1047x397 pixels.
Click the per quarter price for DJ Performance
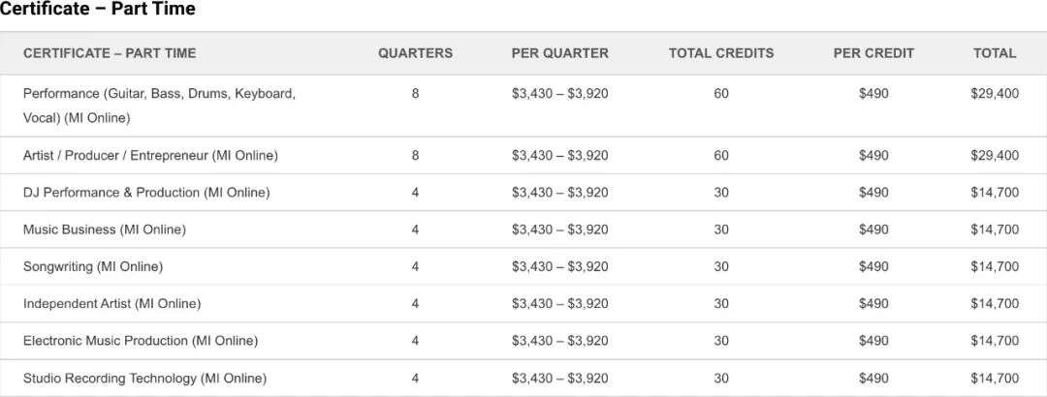559,193
